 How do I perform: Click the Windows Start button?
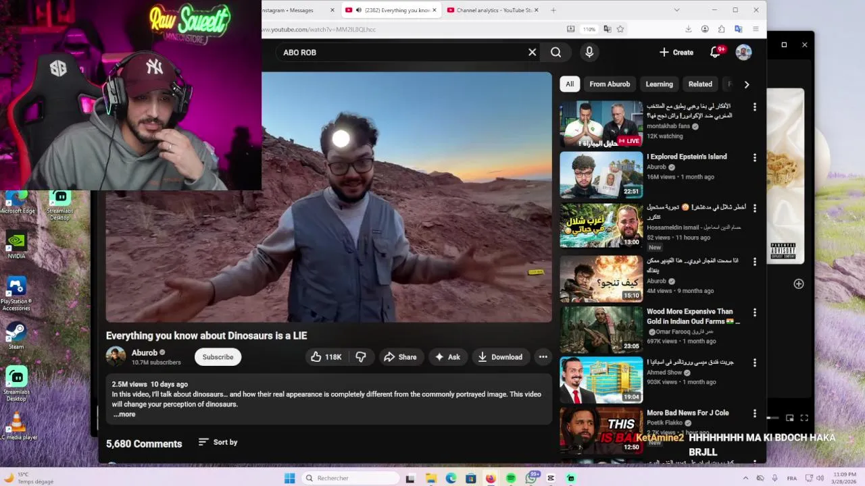click(290, 478)
